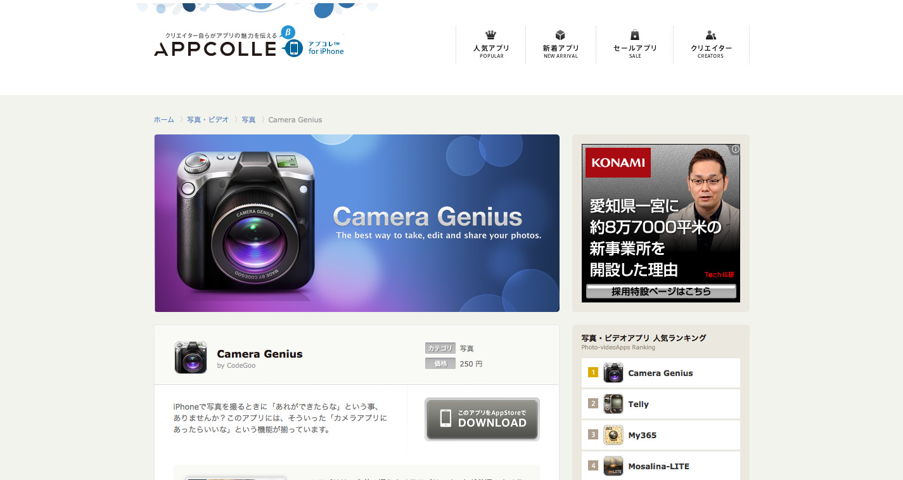Click the Camera Genius hero banner image

click(357, 223)
